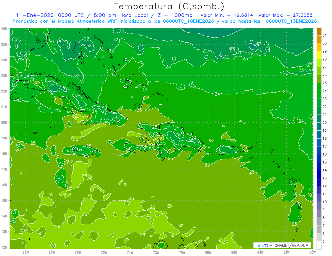The height and width of the screenshot is (256, 332).
Task: Click the "6" label on the color scale
Action: (324, 234)
